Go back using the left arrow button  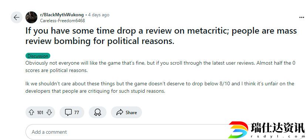(x=17, y=17)
